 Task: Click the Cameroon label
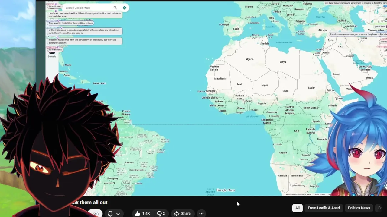tap(272, 112)
